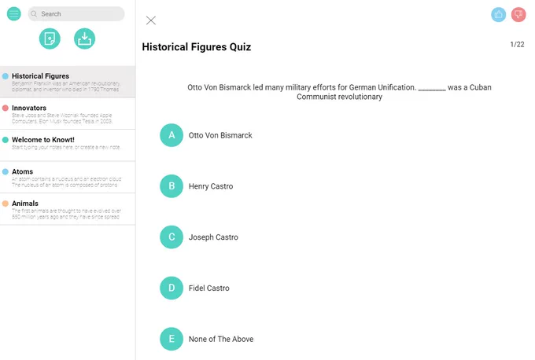The image size is (535, 360).
Task: Click the Benjamin Franklin preview under Historical Figures
Action: coord(66,86)
